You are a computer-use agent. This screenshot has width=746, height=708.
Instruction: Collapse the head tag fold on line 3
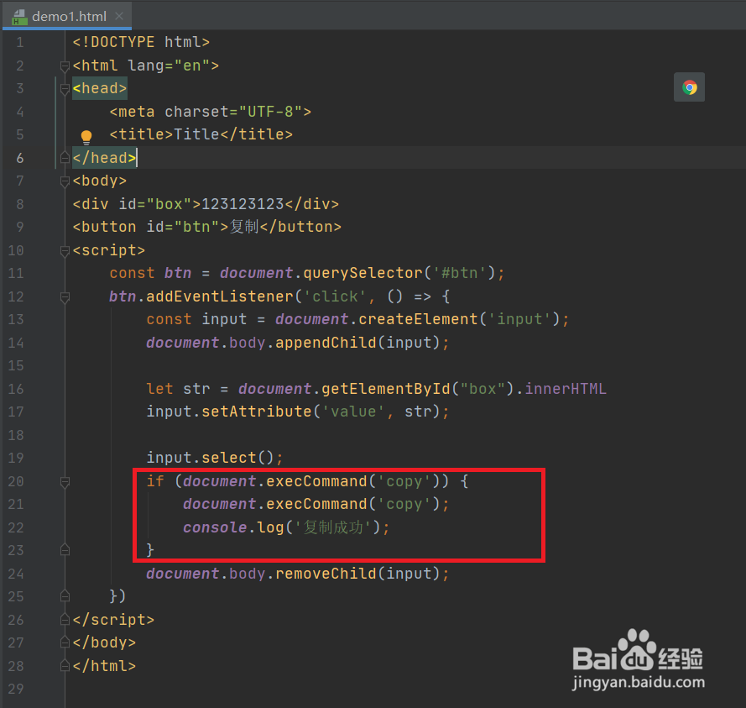pos(65,88)
